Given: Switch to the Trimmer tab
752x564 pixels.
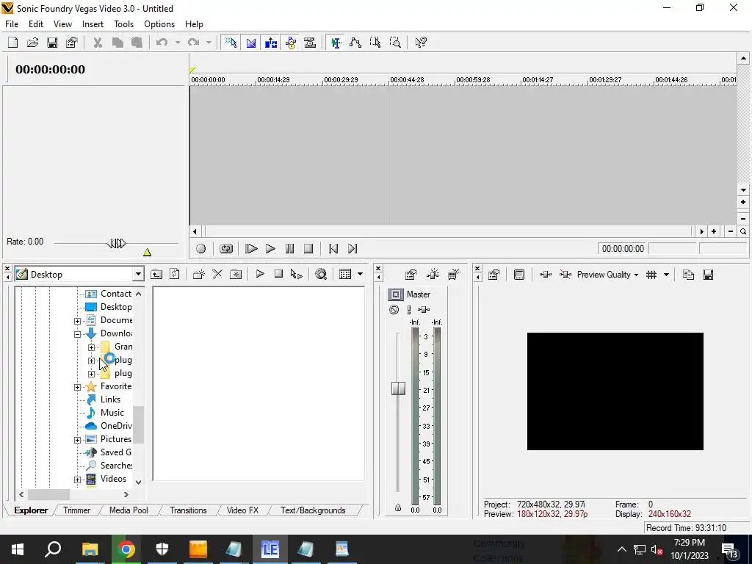Looking at the screenshot, I should (x=76, y=510).
